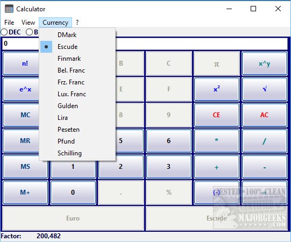
Task: Click digit 8 button
Action: (130, 115)
